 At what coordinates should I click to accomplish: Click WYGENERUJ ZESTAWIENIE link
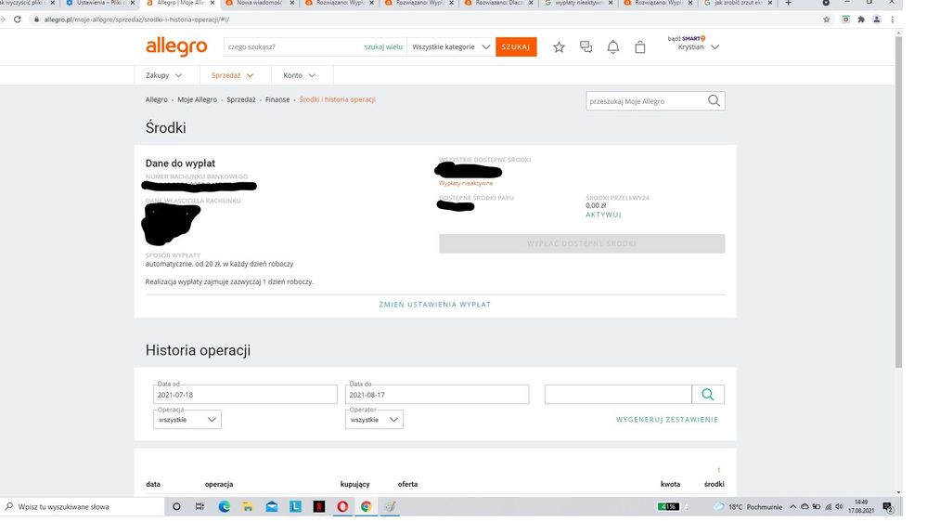pyautogui.click(x=667, y=420)
